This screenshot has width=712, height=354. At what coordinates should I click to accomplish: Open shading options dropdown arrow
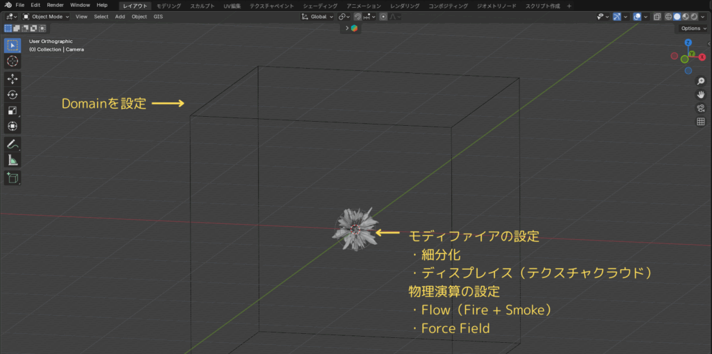click(x=702, y=17)
